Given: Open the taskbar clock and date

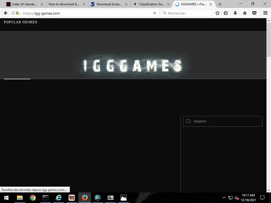Looking at the screenshot, I should 248,198.
